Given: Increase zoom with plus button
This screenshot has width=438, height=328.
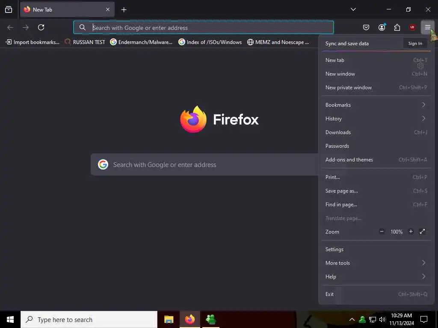Looking at the screenshot, I should pos(411,231).
